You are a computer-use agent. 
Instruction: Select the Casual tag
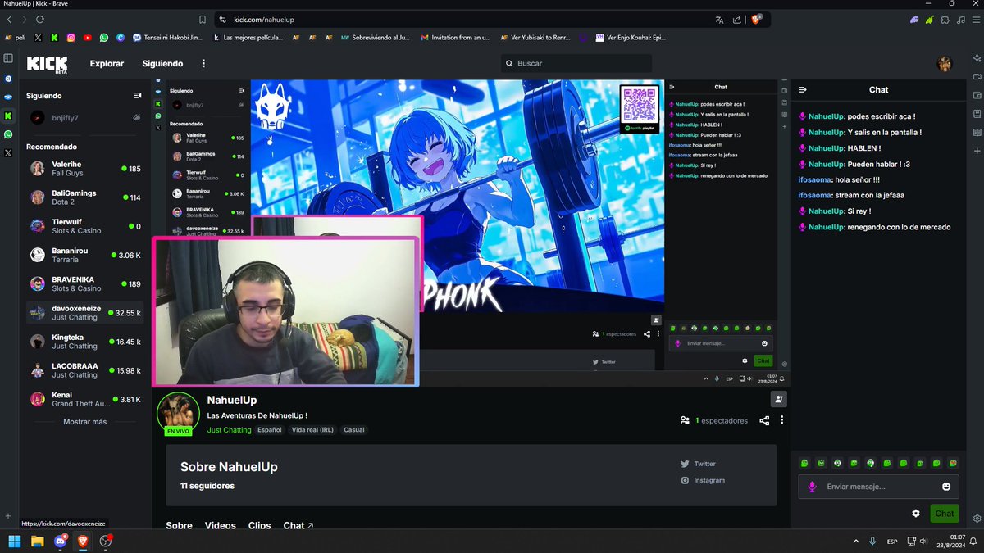354,430
